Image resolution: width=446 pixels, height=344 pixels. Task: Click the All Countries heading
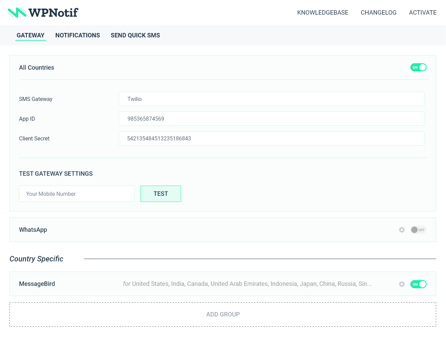pos(37,68)
